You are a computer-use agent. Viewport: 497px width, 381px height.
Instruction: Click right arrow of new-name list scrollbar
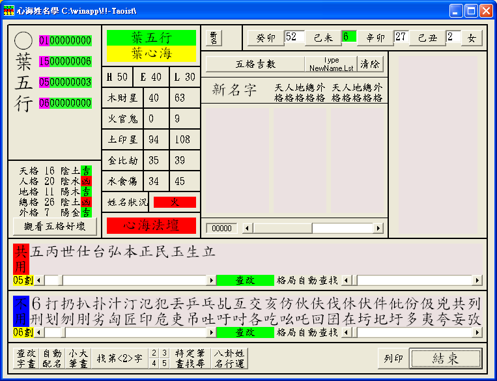[378, 228]
